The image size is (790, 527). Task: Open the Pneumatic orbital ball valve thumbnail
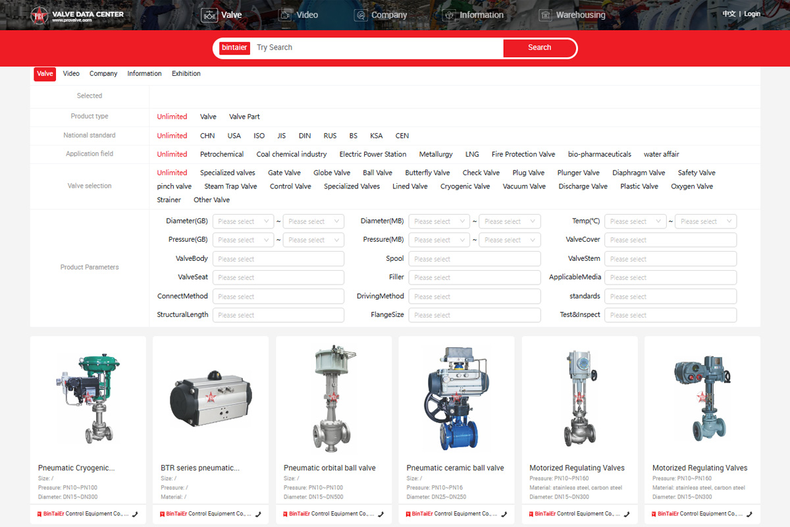(334, 397)
